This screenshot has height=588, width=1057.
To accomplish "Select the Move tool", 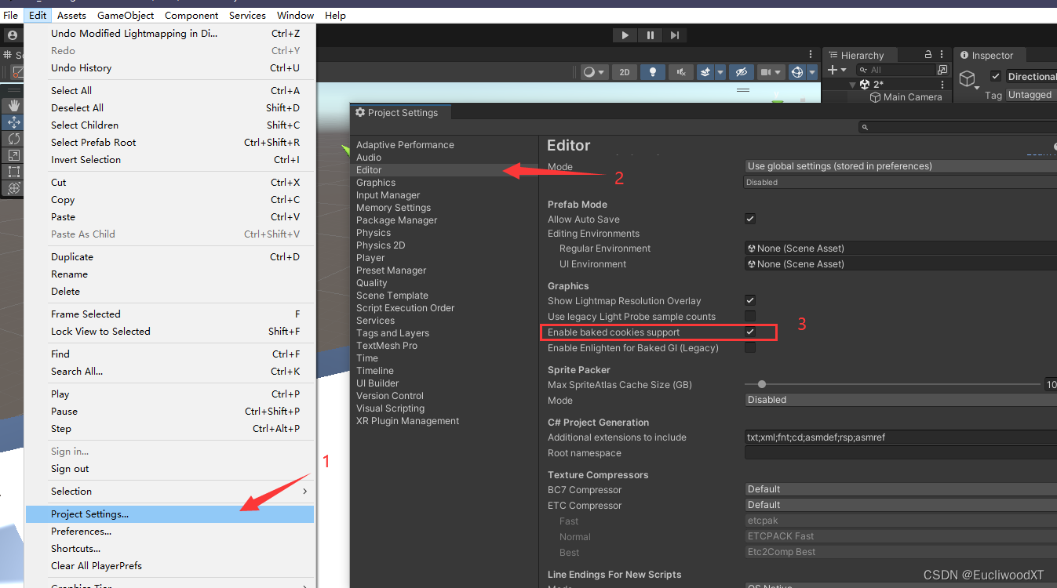I will click(x=13, y=122).
